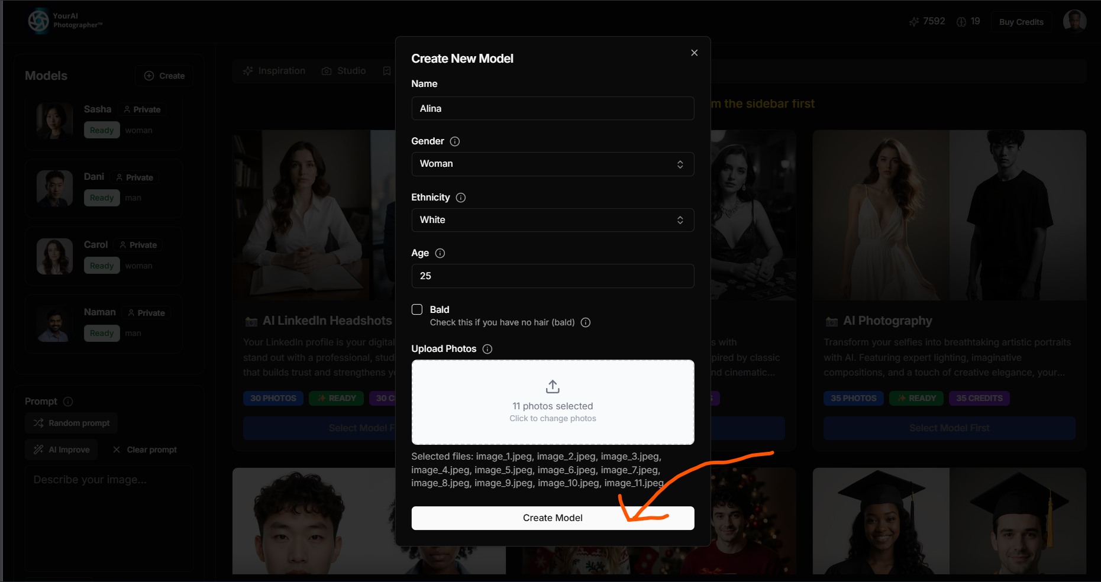Open the Gender dropdown showing Woman

click(x=553, y=164)
